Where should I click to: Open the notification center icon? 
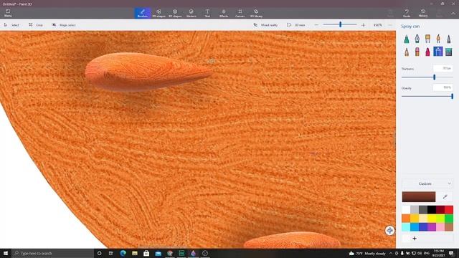[x=451, y=253]
